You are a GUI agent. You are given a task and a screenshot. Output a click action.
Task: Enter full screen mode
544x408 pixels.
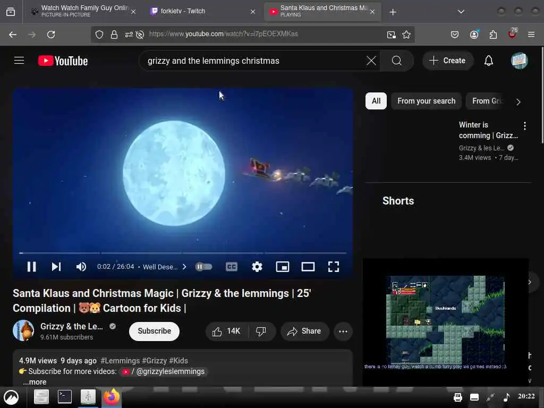tap(334, 267)
